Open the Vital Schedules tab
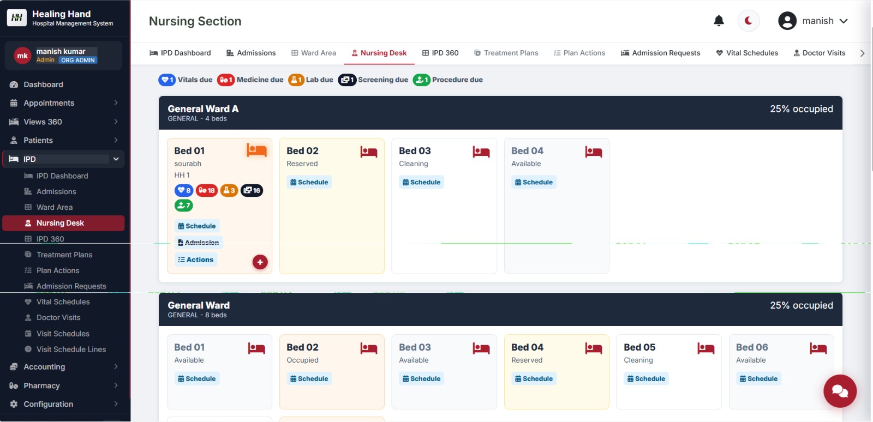873x422 pixels. [747, 53]
